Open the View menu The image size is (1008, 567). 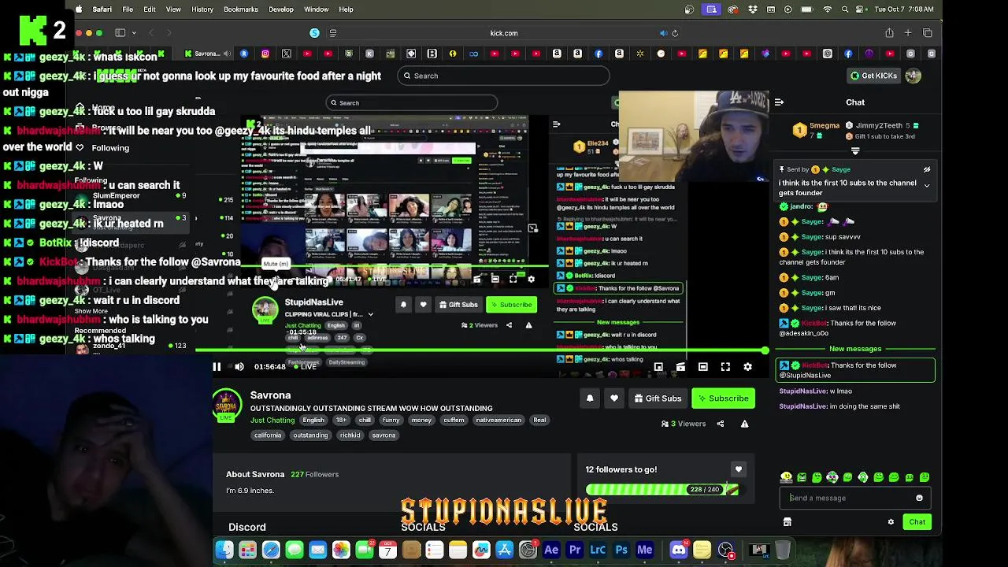pyautogui.click(x=173, y=9)
